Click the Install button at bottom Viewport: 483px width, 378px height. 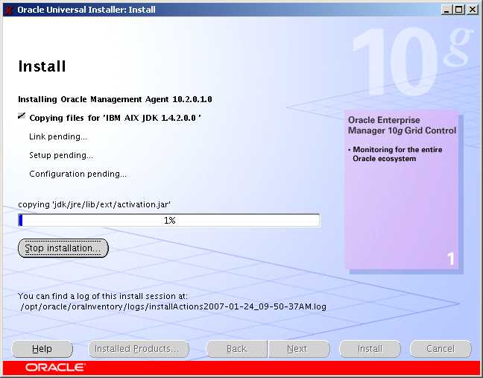[370, 349]
